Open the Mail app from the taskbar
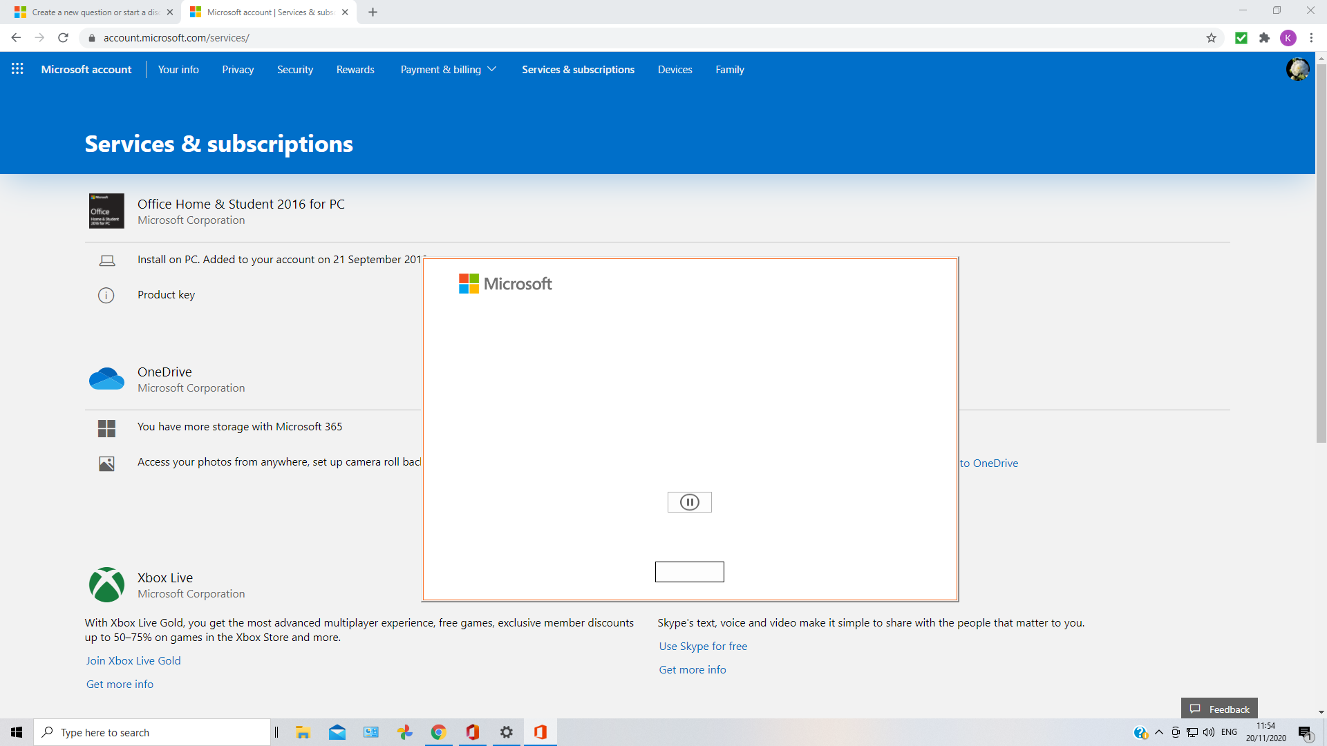Viewport: 1327px width, 746px height. tap(337, 732)
